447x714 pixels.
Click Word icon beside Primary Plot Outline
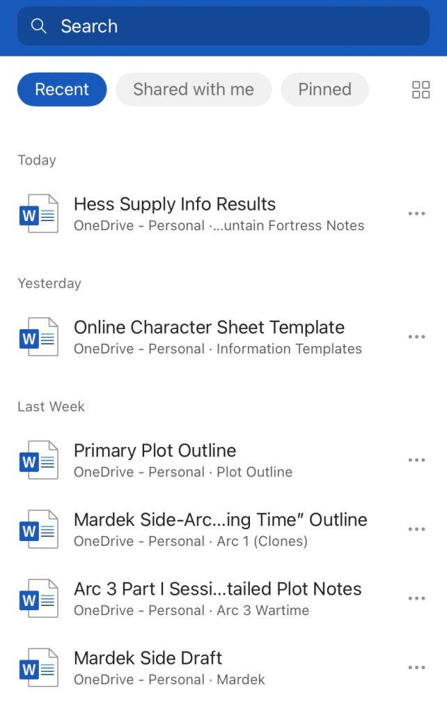point(38,460)
